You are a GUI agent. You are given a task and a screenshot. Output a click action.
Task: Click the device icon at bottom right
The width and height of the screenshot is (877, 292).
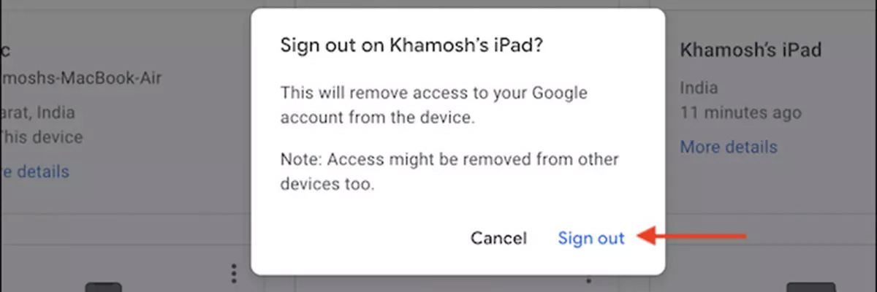tap(810, 287)
